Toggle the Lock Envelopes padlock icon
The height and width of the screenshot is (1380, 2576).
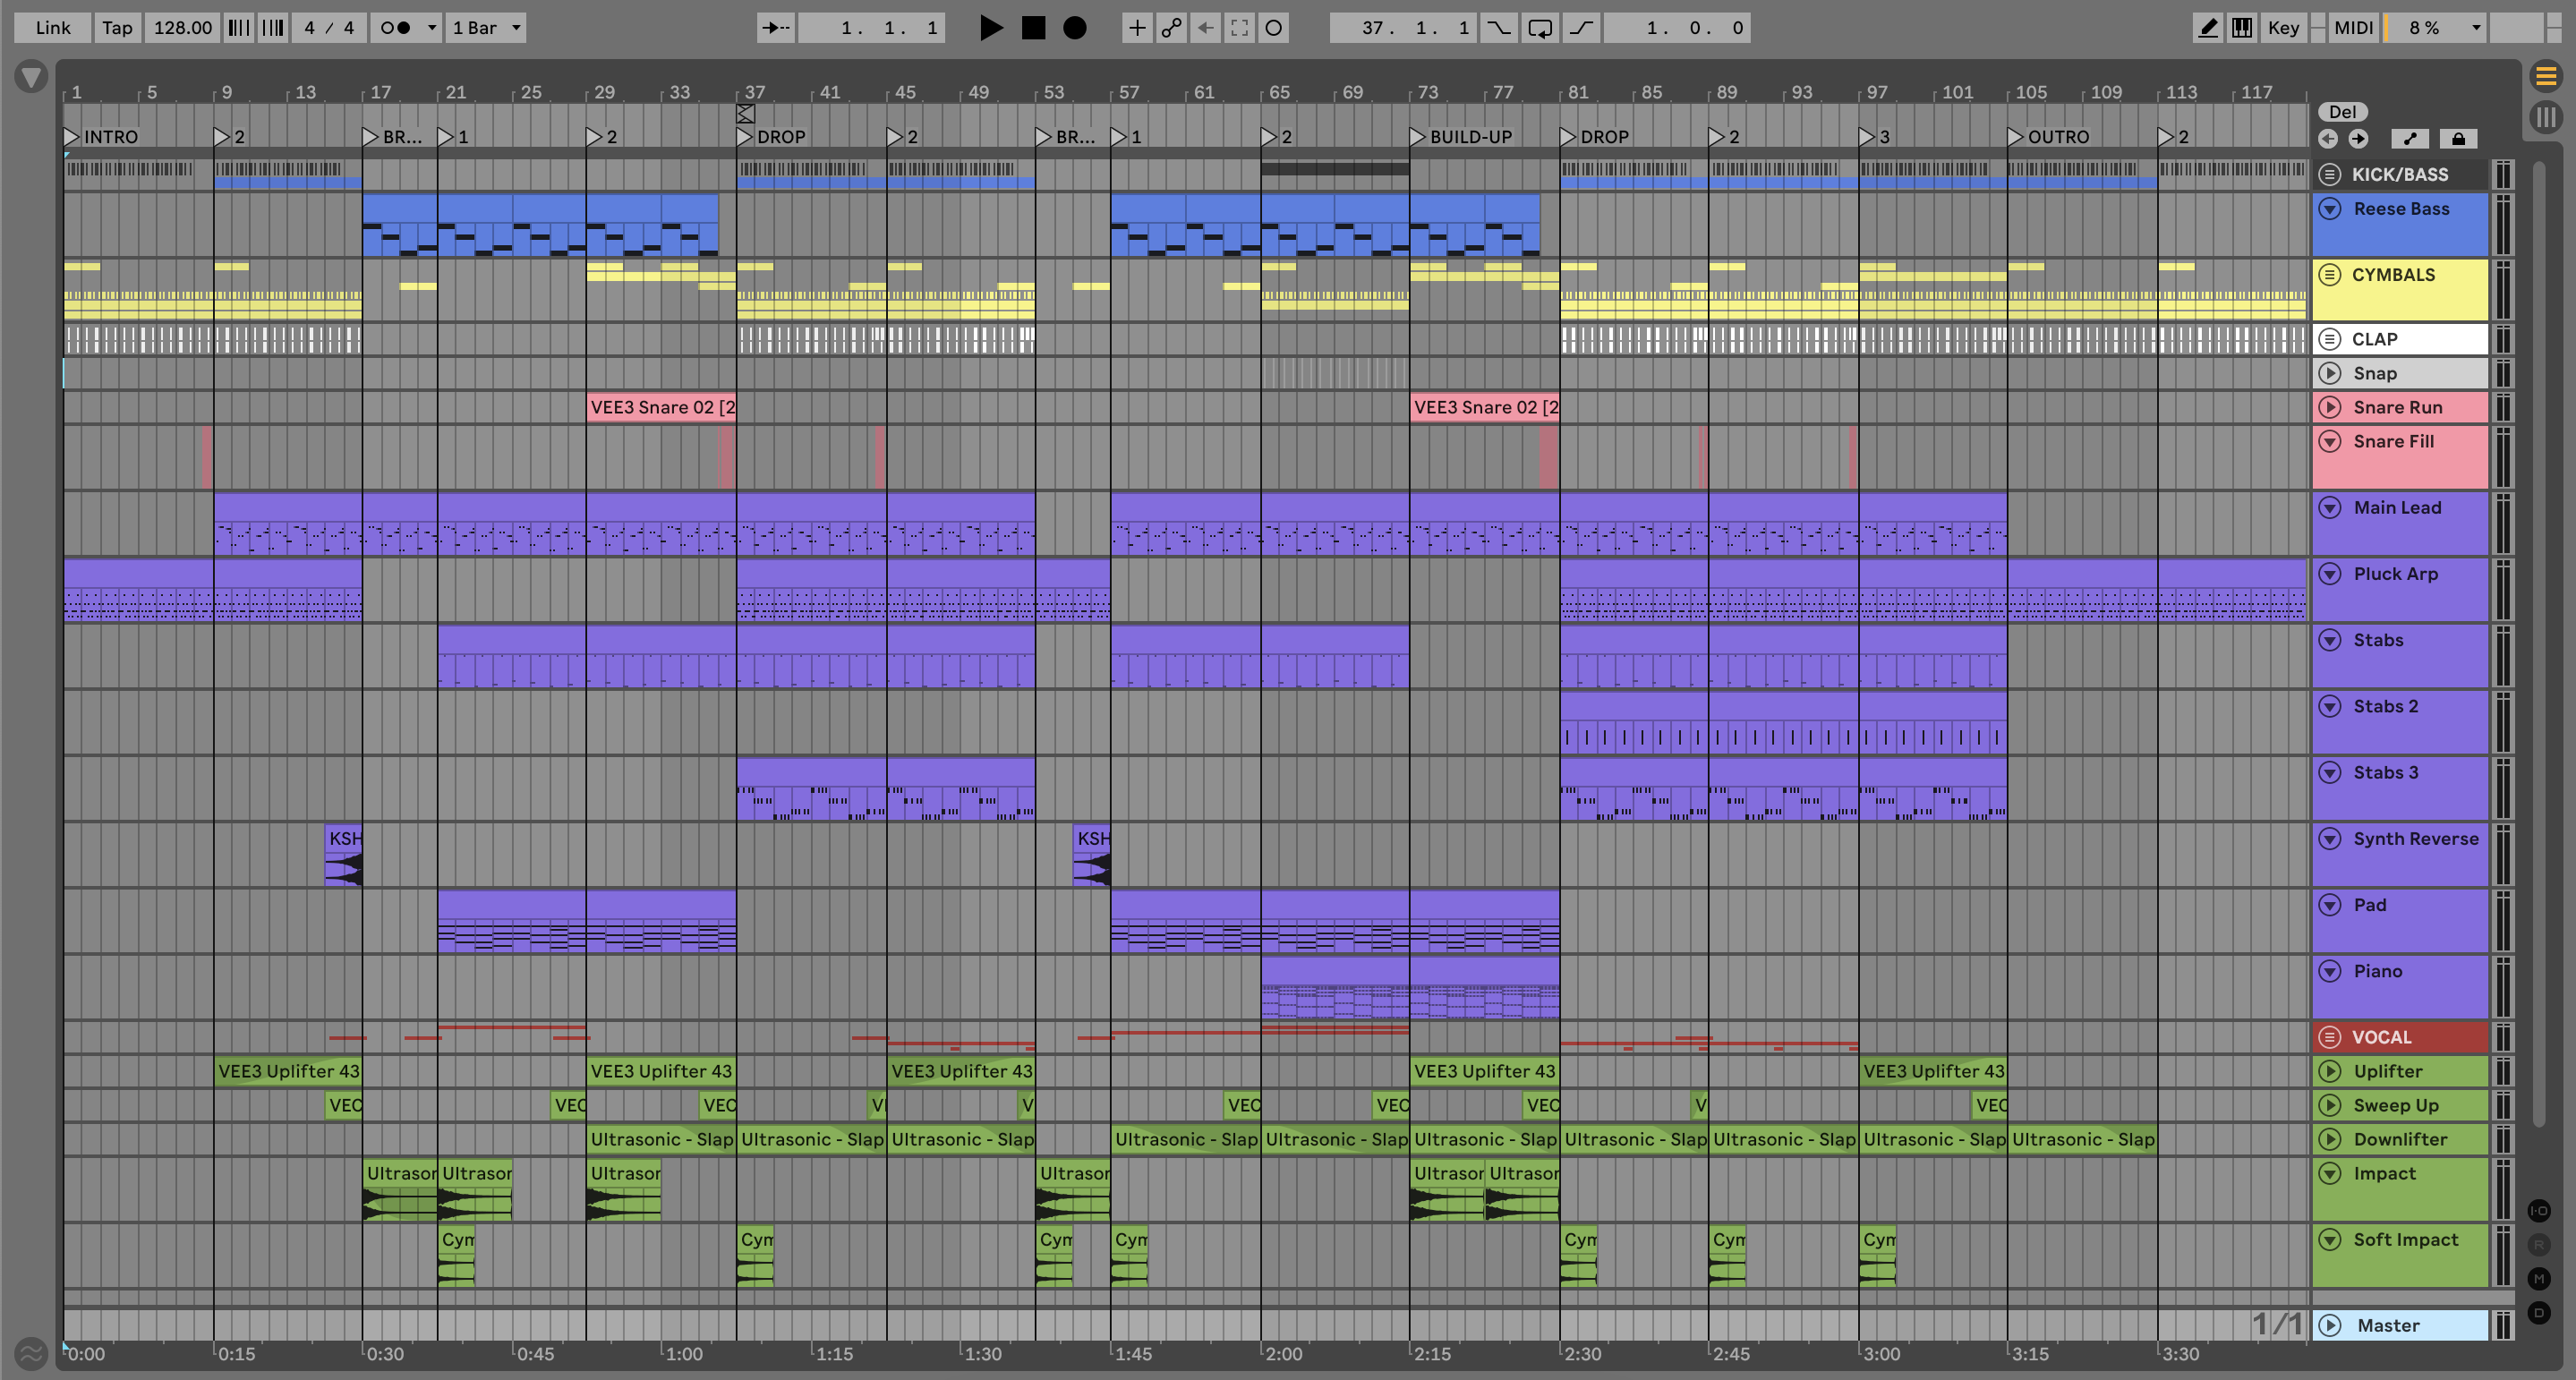(2458, 139)
